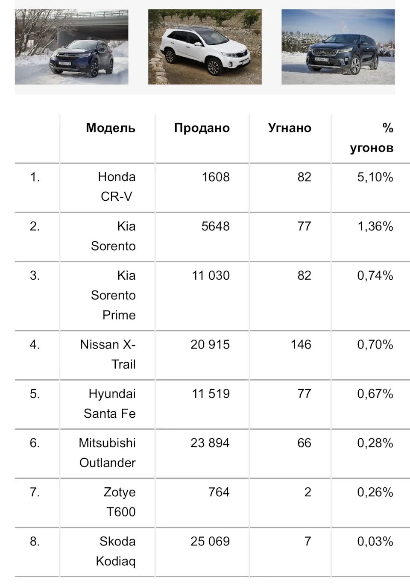Open the dark Kia Sorento Prime thumbnail
410x586 pixels.
click(x=338, y=47)
